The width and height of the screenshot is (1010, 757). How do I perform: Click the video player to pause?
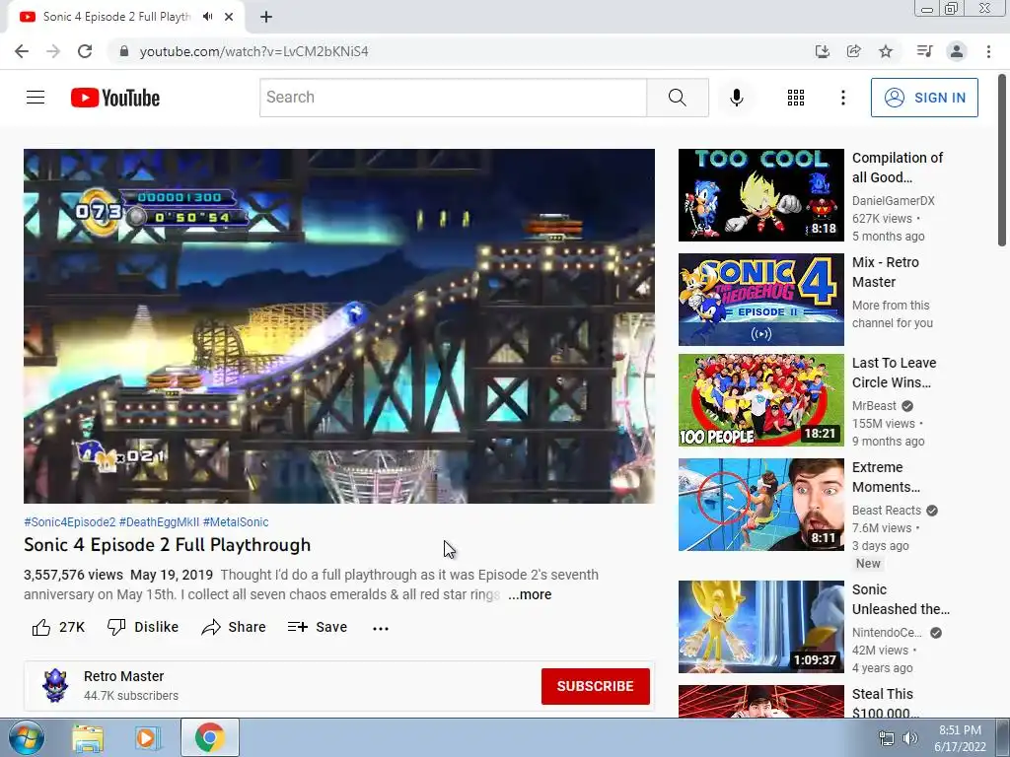(x=339, y=325)
